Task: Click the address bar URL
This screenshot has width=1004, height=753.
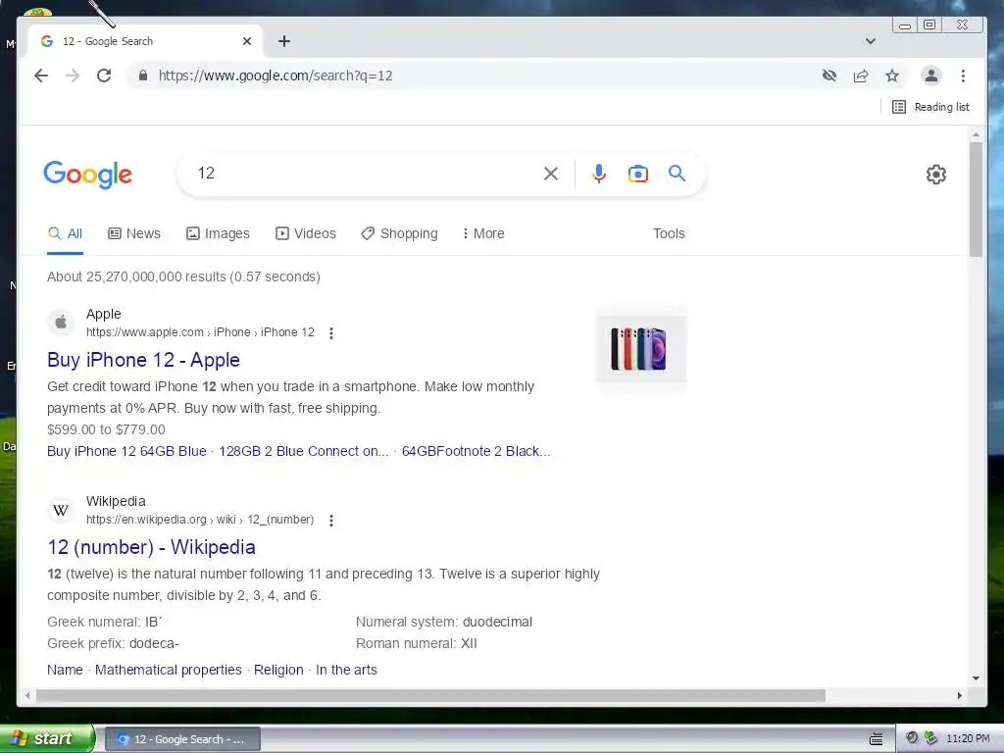Action: tap(276, 75)
